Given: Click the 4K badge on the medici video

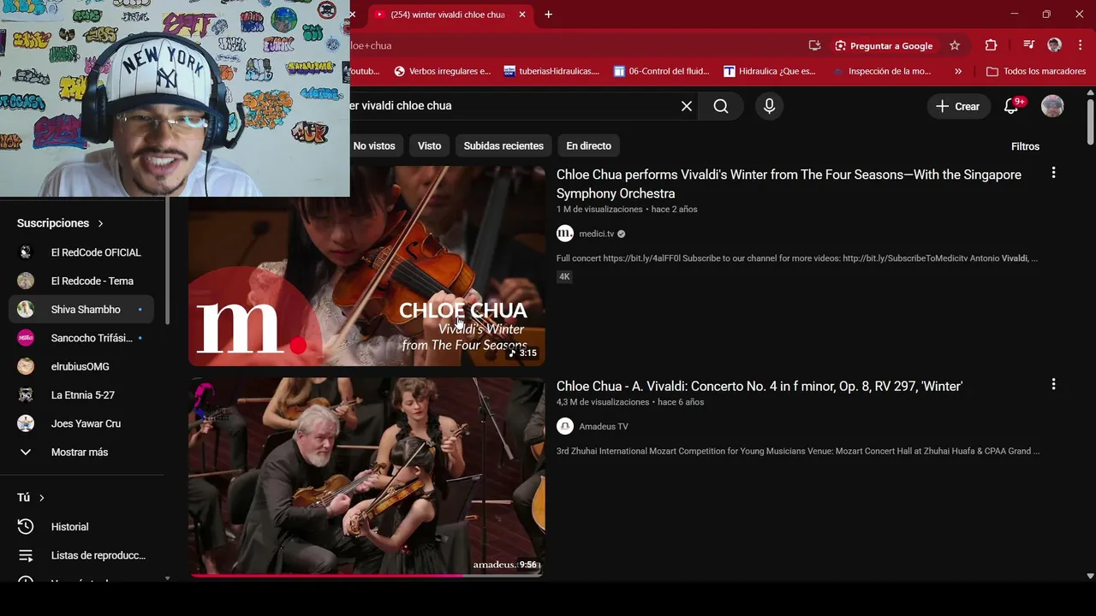Looking at the screenshot, I should (564, 276).
